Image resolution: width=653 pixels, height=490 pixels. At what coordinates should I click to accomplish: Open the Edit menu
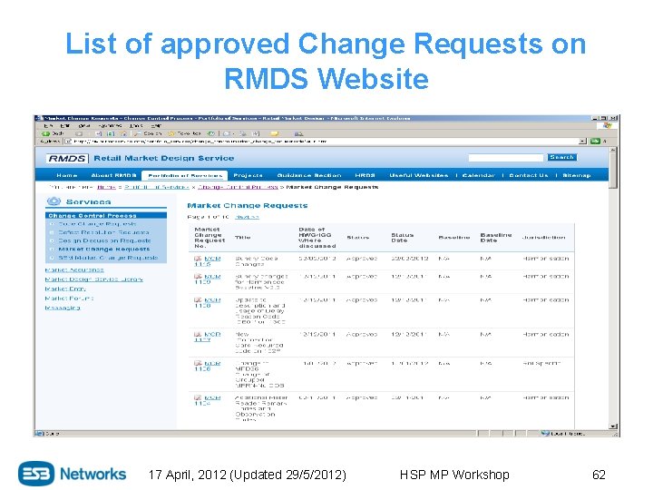pos(65,125)
